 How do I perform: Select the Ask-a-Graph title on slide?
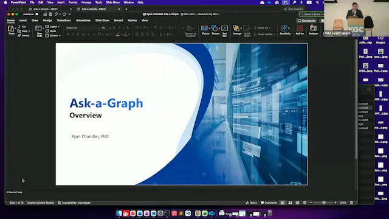(x=106, y=103)
